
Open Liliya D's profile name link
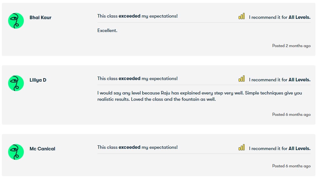(x=38, y=80)
